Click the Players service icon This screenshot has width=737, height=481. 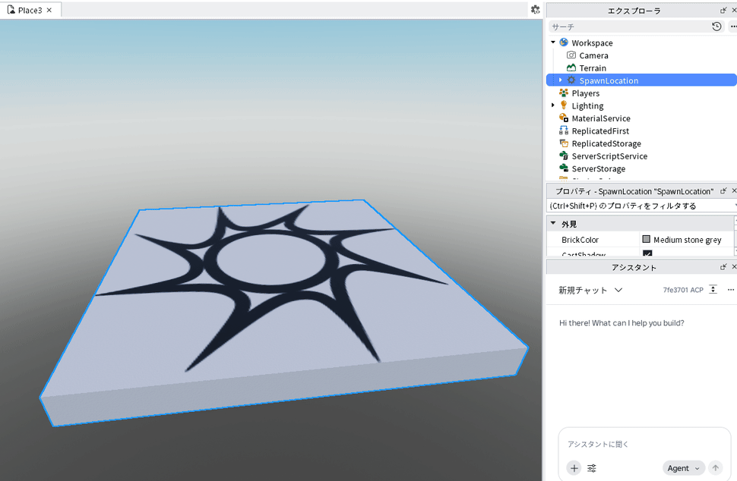pyautogui.click(x=564, y=93)
